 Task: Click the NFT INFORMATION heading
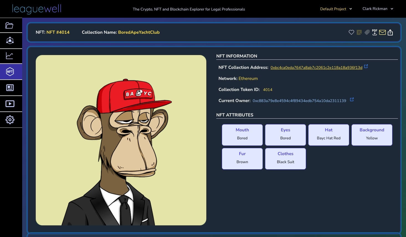237,56
